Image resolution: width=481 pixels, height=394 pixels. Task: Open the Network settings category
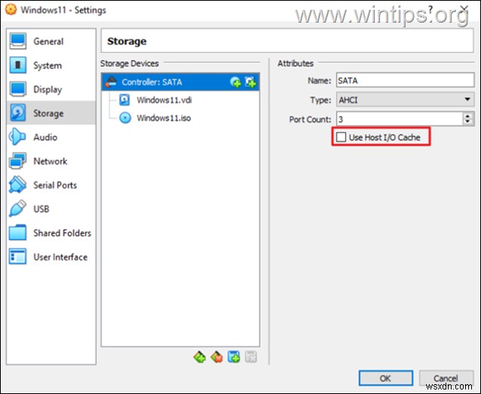pyautogui.click(x=51, y=161)
